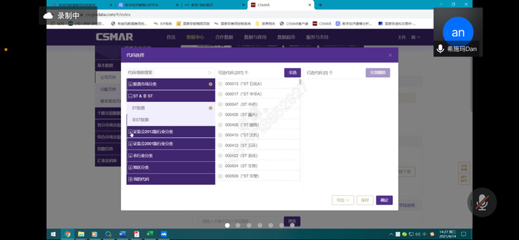519x240 pixels.
Task: Open the 导出 dropdown button
Action: pos(343,200)
